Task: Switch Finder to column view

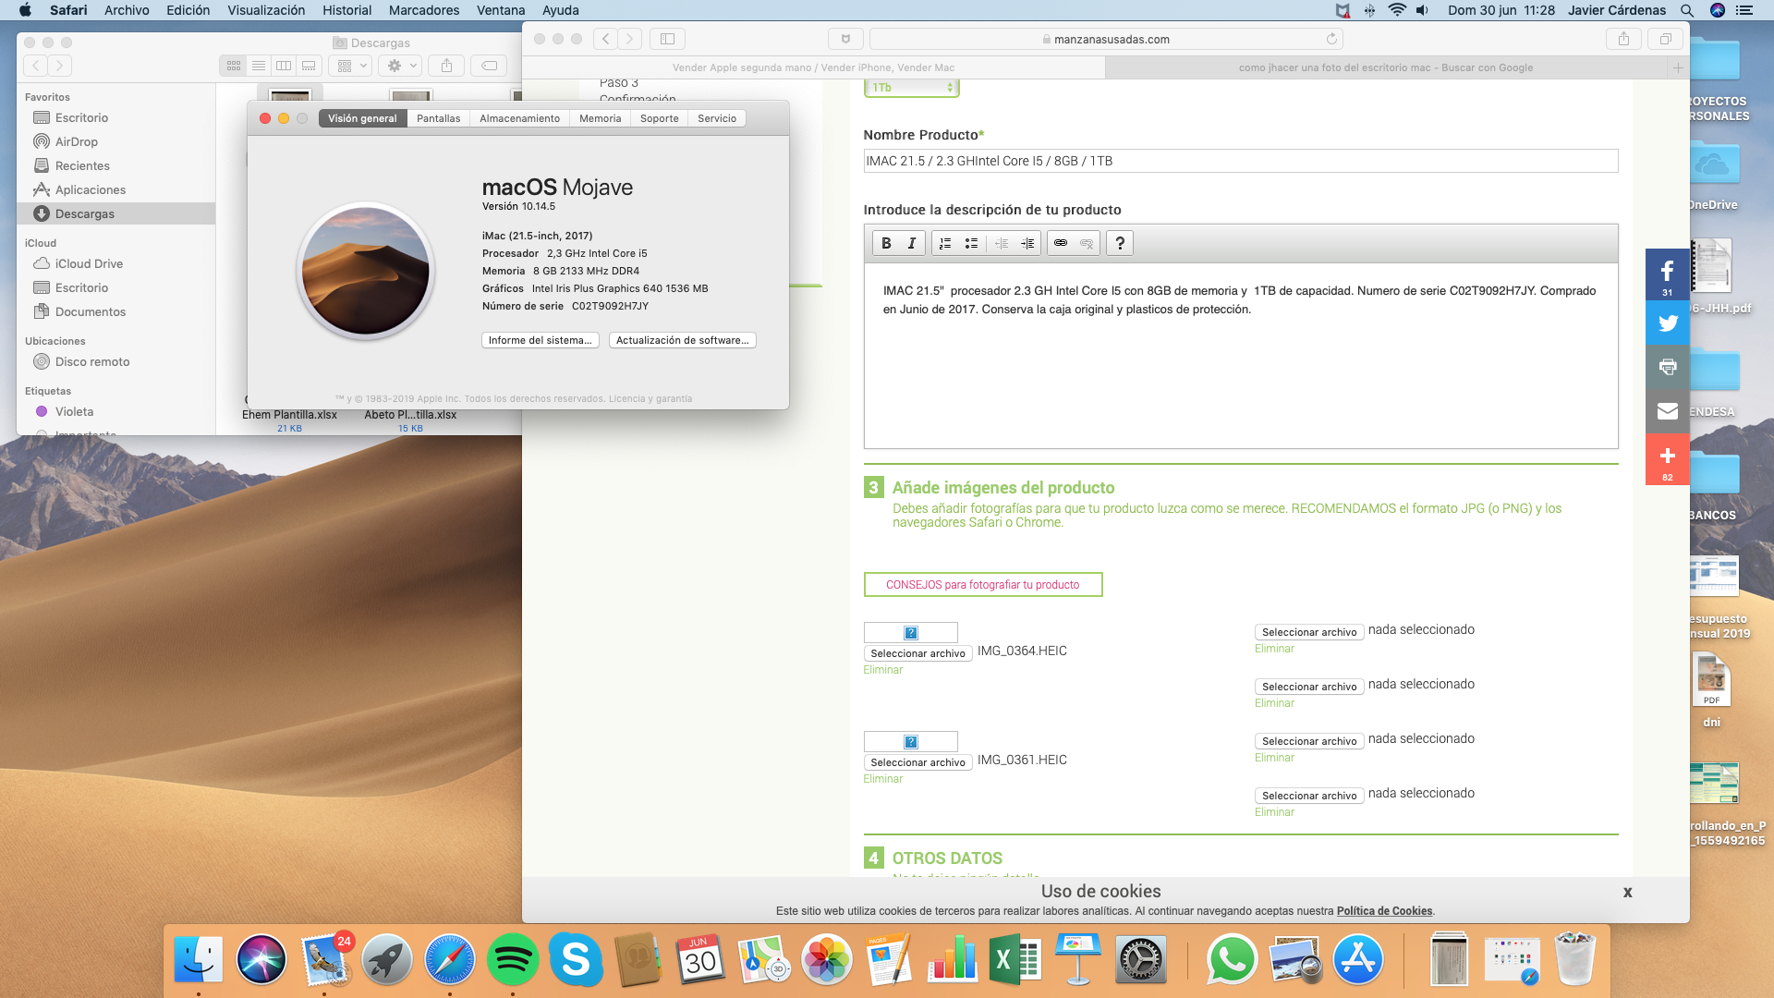Action: 284,66
